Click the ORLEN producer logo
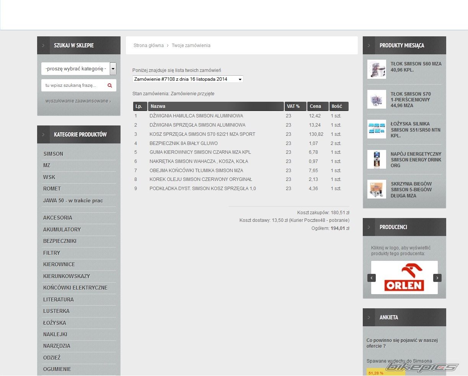This screenshot has width=468, height=376. (404, 278)
